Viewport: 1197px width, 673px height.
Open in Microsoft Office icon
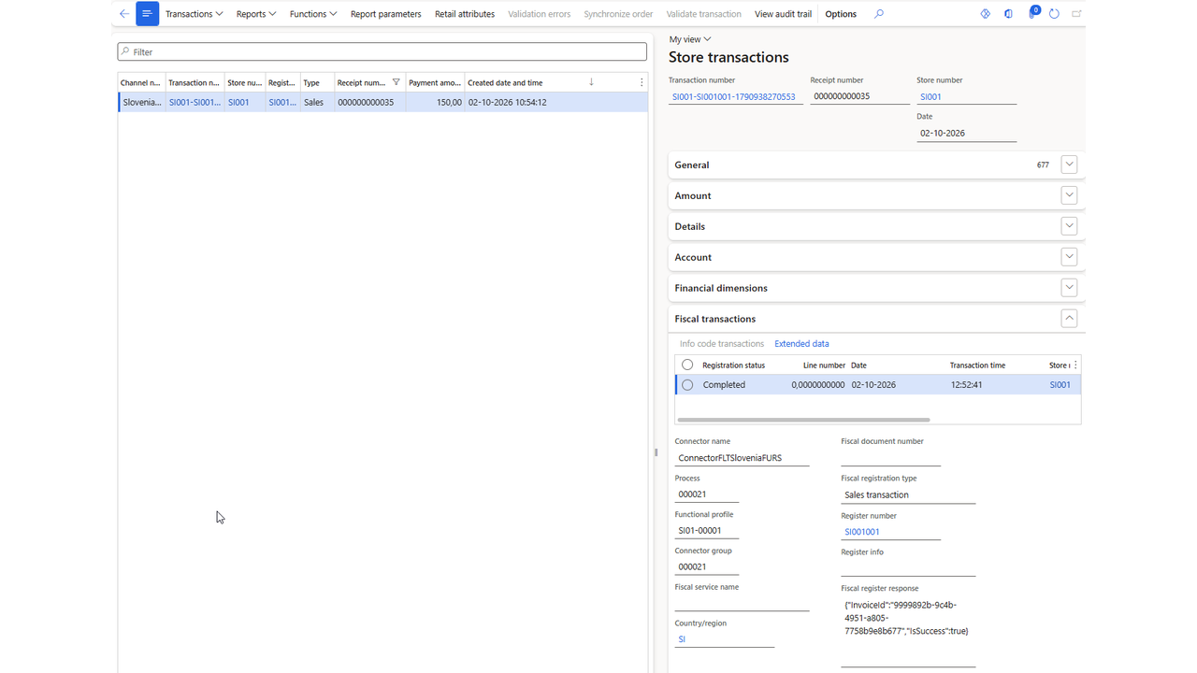[1008, 14]
